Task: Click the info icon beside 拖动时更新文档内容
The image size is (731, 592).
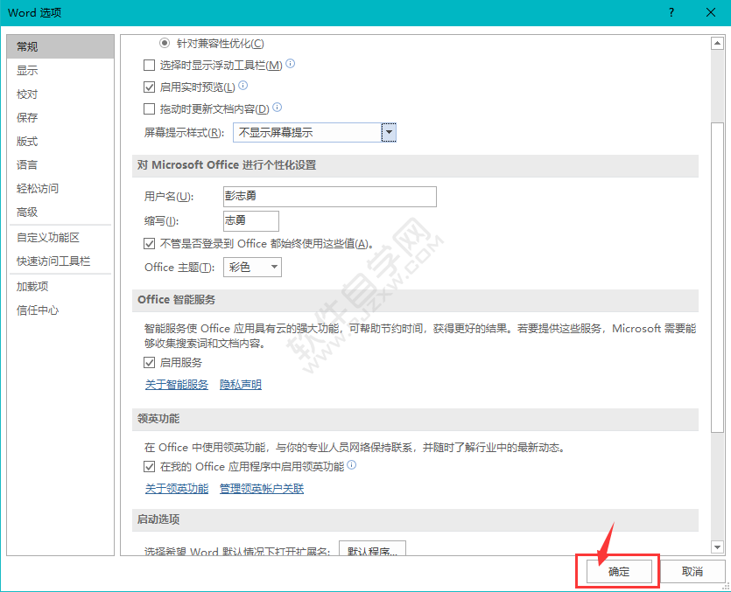Action: [x=276, y=108]
